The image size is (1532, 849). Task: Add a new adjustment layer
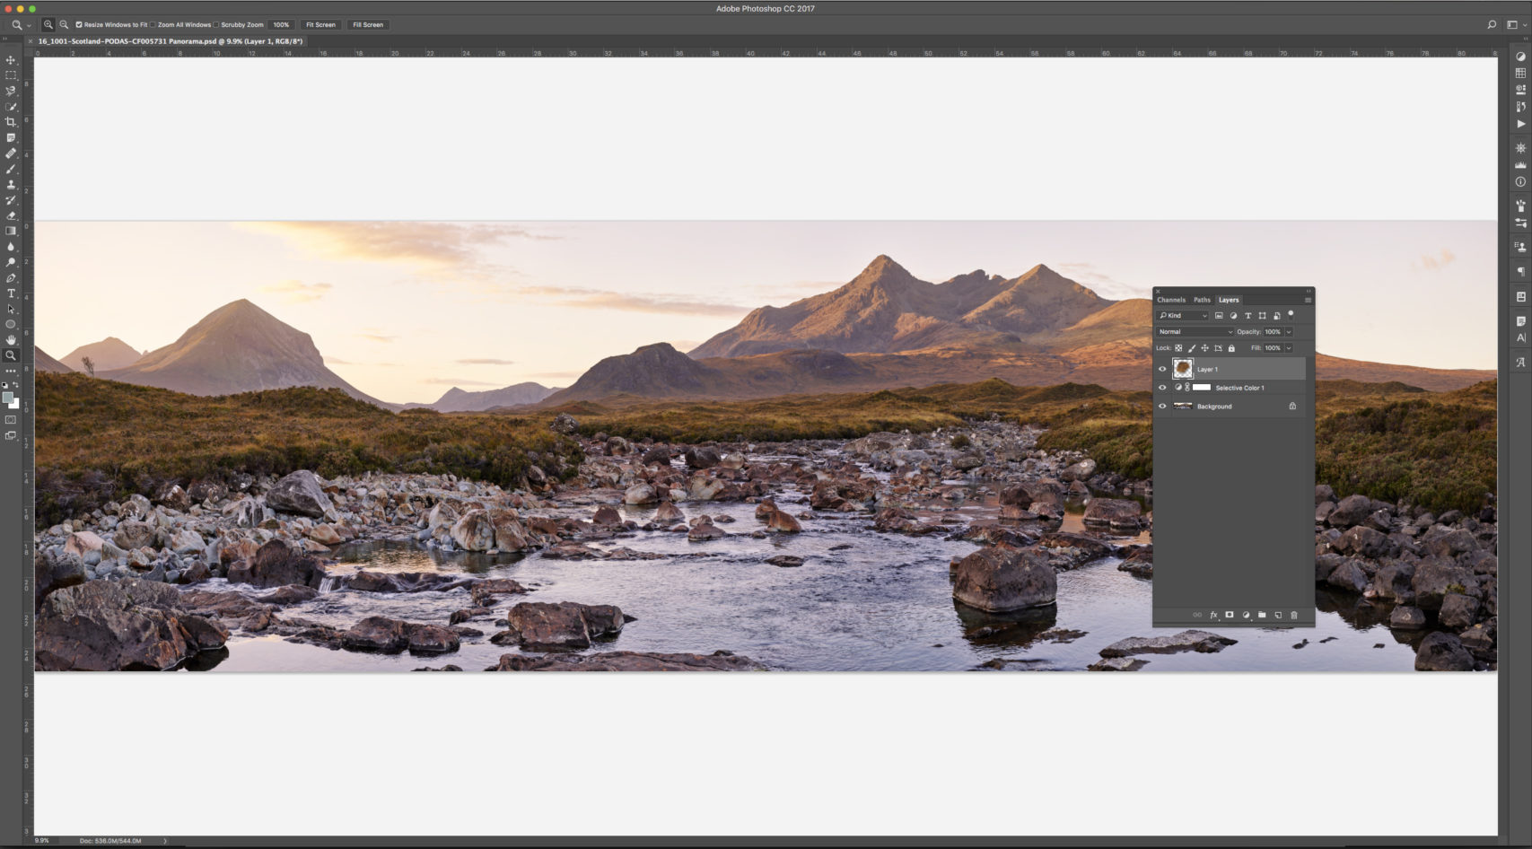point(1246,615)
